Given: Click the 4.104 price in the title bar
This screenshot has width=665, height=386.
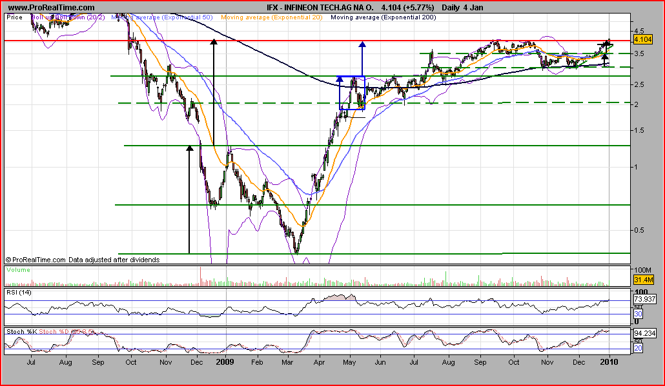Looking at the screenshot, I should point(390,8).
